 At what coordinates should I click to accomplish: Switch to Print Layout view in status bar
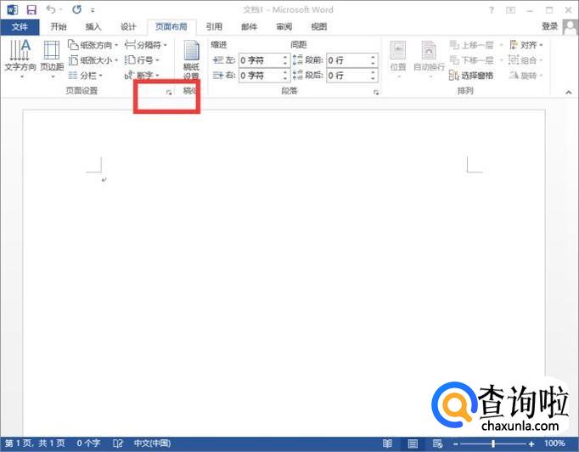413,444
